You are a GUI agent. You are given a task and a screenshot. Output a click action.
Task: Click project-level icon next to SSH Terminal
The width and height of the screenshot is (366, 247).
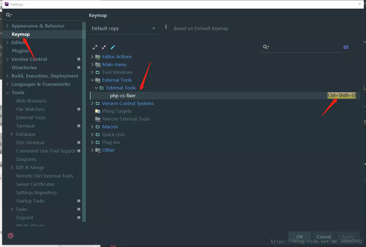(79, 143)
